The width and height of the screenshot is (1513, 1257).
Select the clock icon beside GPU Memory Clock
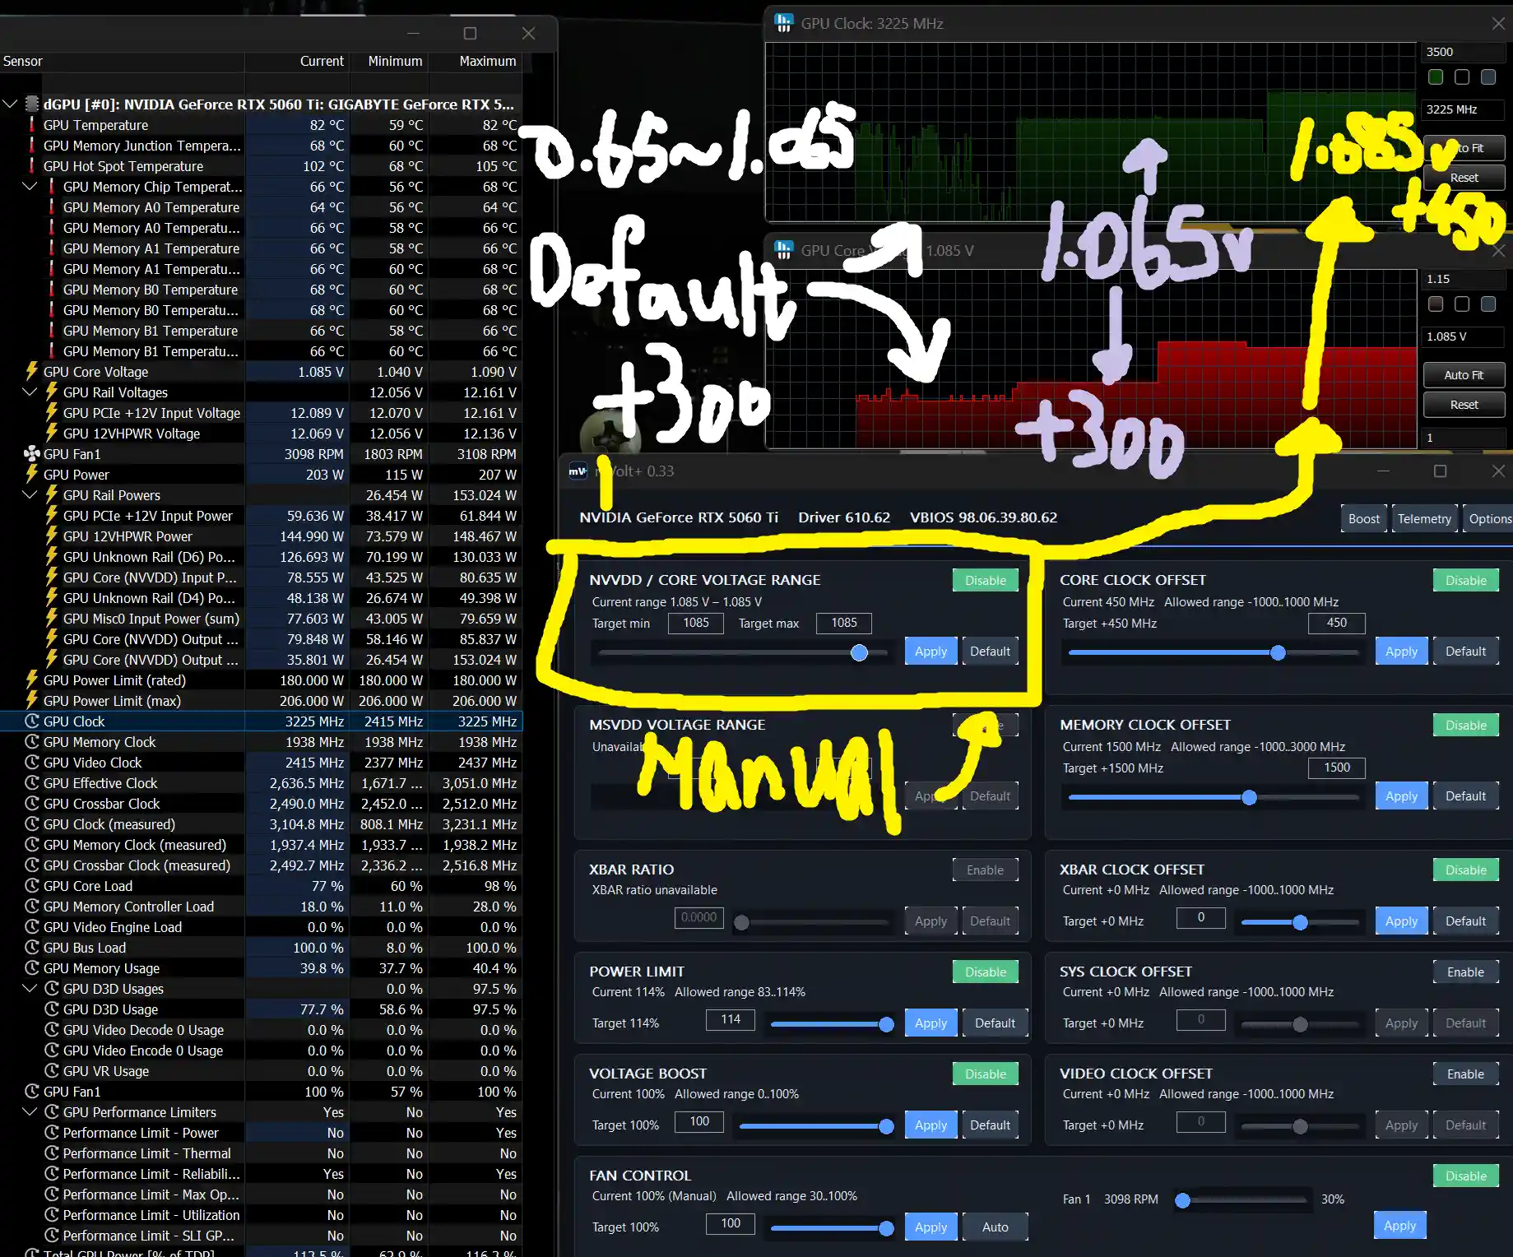pyautogui.click(x=32, y=742)
